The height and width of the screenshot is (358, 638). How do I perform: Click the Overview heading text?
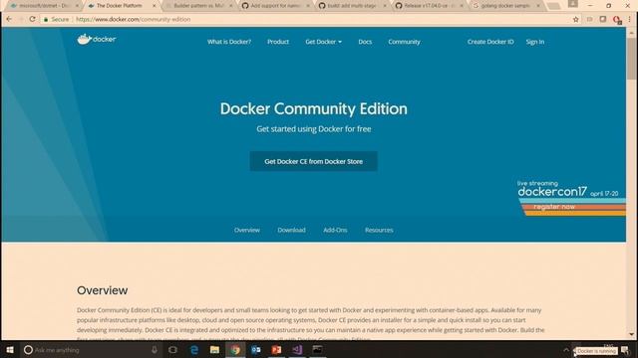(x=102, y=290)
